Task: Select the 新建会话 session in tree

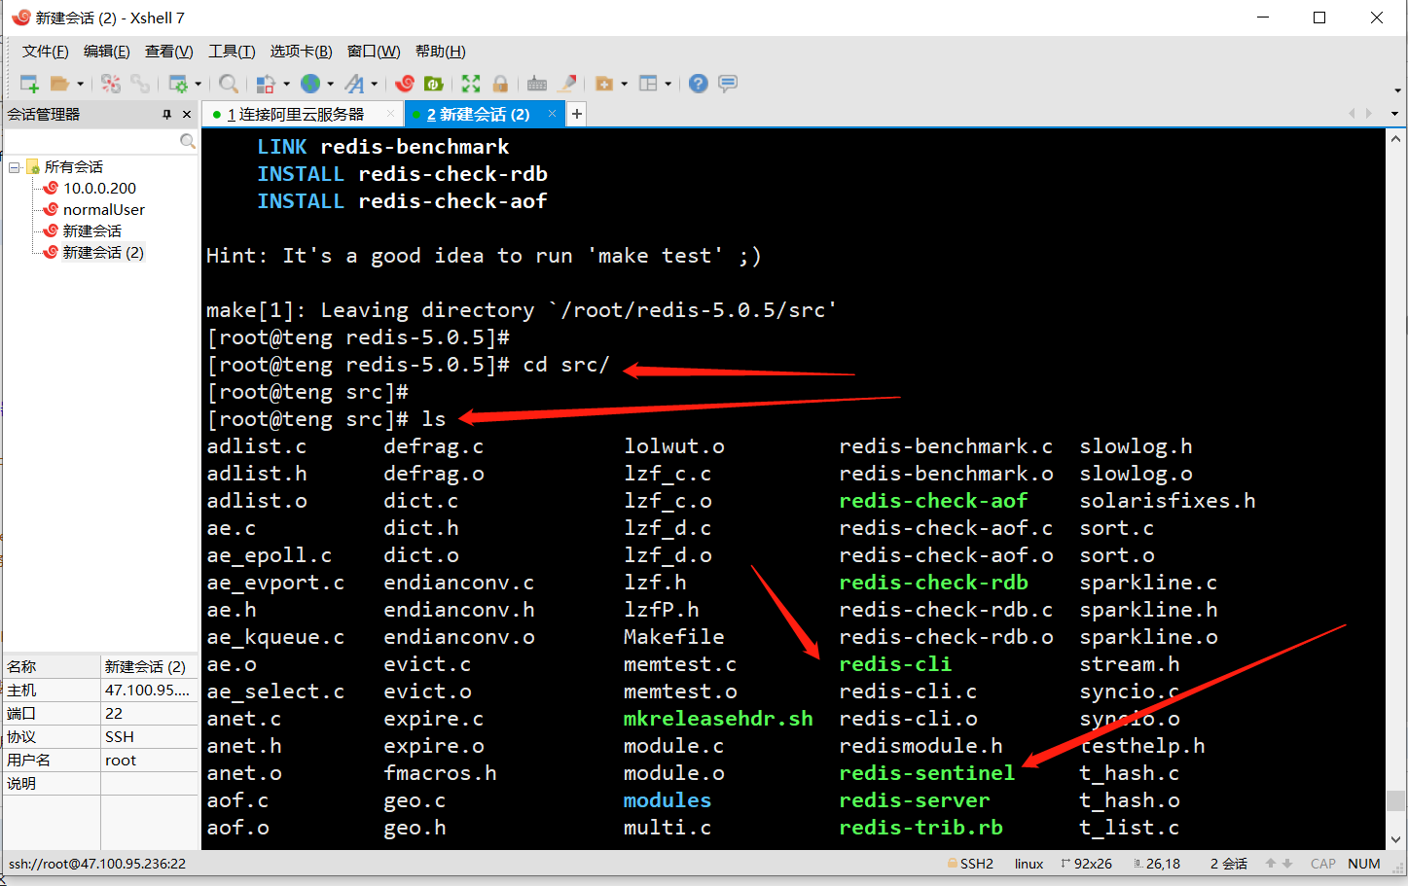Action: pos(91,231)
